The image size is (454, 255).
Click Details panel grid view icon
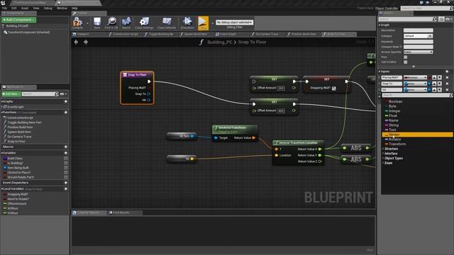point(441,19)
